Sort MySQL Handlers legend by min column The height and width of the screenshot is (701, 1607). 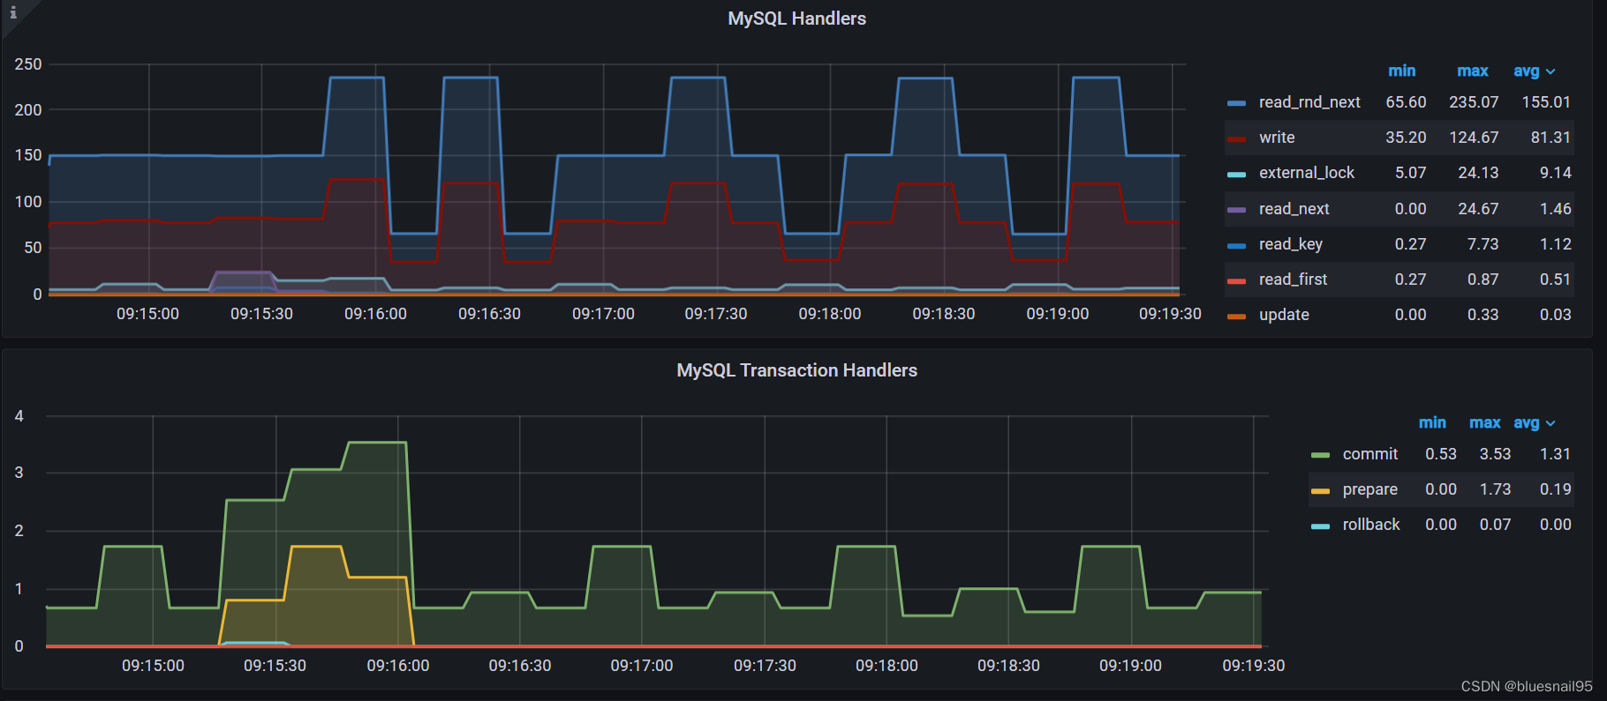point(1401,71)
